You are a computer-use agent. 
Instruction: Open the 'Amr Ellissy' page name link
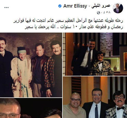(x=75, y=6)
